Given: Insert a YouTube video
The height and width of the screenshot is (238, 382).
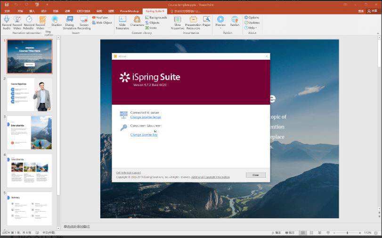Looking at the screenshot, I should pyautogui.click(x=100, y=17).
